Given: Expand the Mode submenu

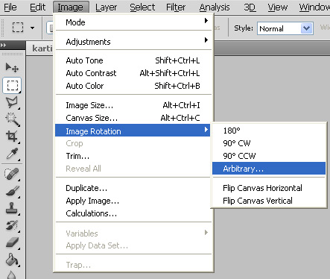Looking at the screenshot, I should coord(133,22).
